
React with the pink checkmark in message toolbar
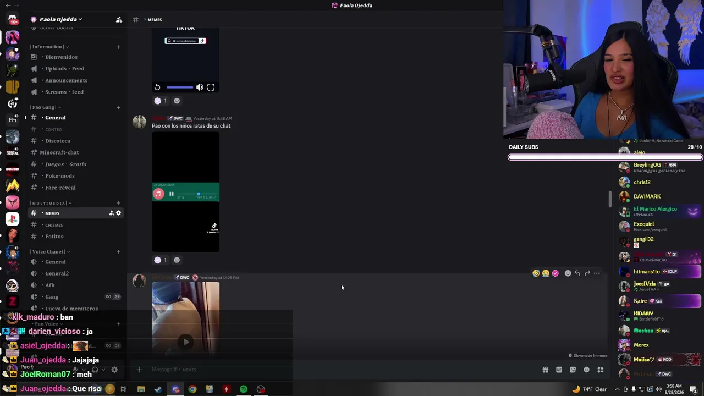click(555, 273)
